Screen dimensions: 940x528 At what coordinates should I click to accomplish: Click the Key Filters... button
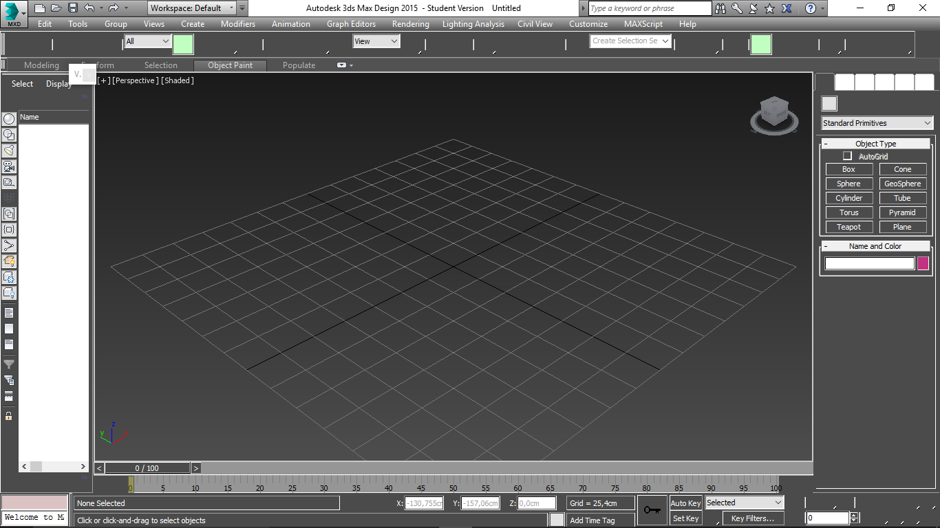753,518
